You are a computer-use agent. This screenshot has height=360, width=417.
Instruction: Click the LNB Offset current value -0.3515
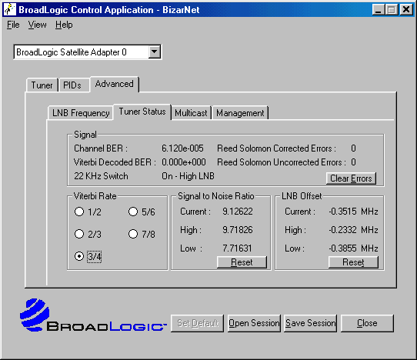pyautogui.click(x=342, y=212)
